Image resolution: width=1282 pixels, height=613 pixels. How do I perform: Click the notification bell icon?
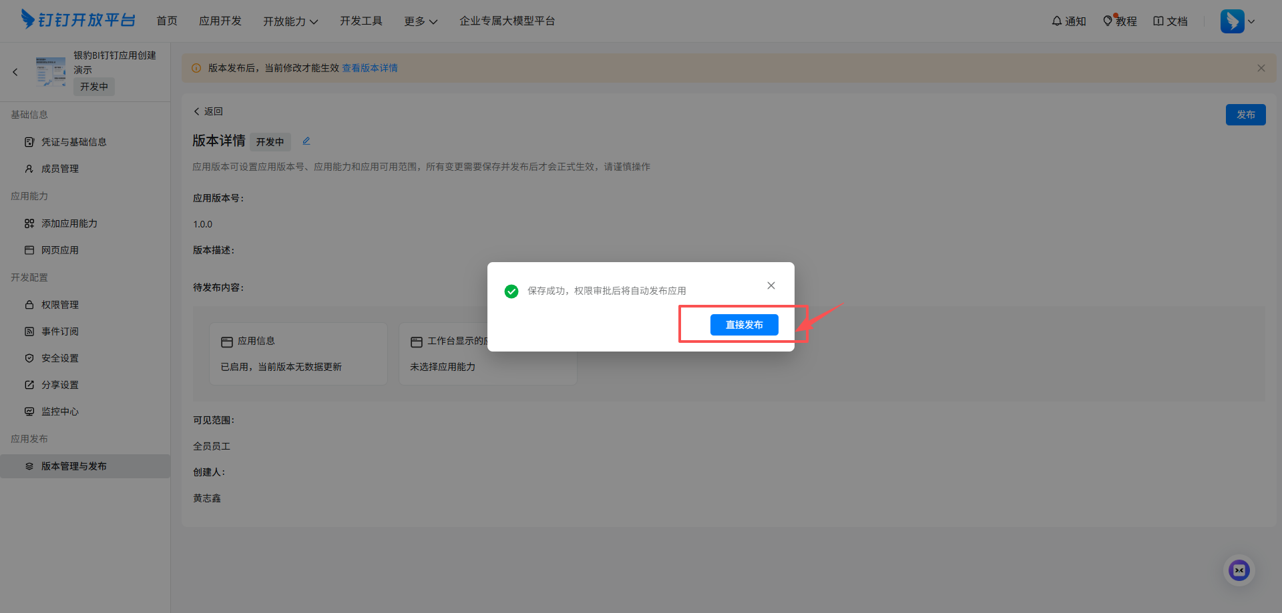[x=1056, y=21]
